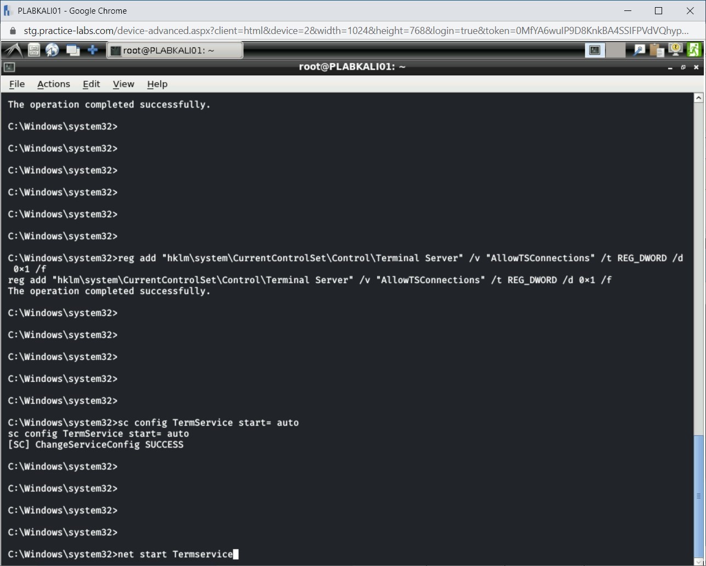Select the root@PLABKALI01 taskbar window button

point(175,50)
